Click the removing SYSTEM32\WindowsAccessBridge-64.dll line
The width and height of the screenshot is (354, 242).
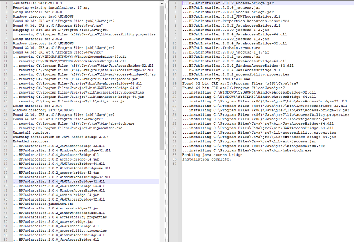point(69,61)
